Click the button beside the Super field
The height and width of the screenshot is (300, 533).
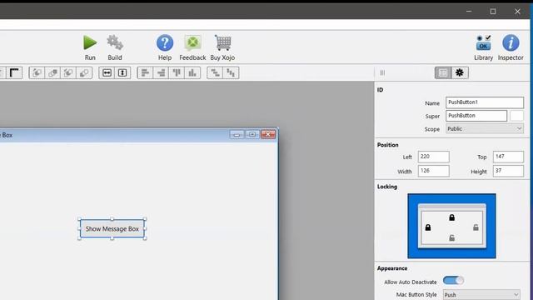click(x=516, y=116)
